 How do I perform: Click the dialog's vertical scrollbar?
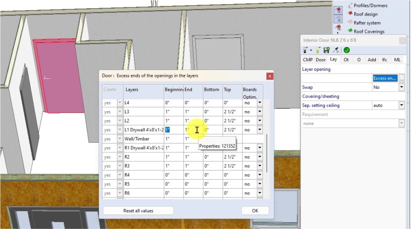(267, 153)
